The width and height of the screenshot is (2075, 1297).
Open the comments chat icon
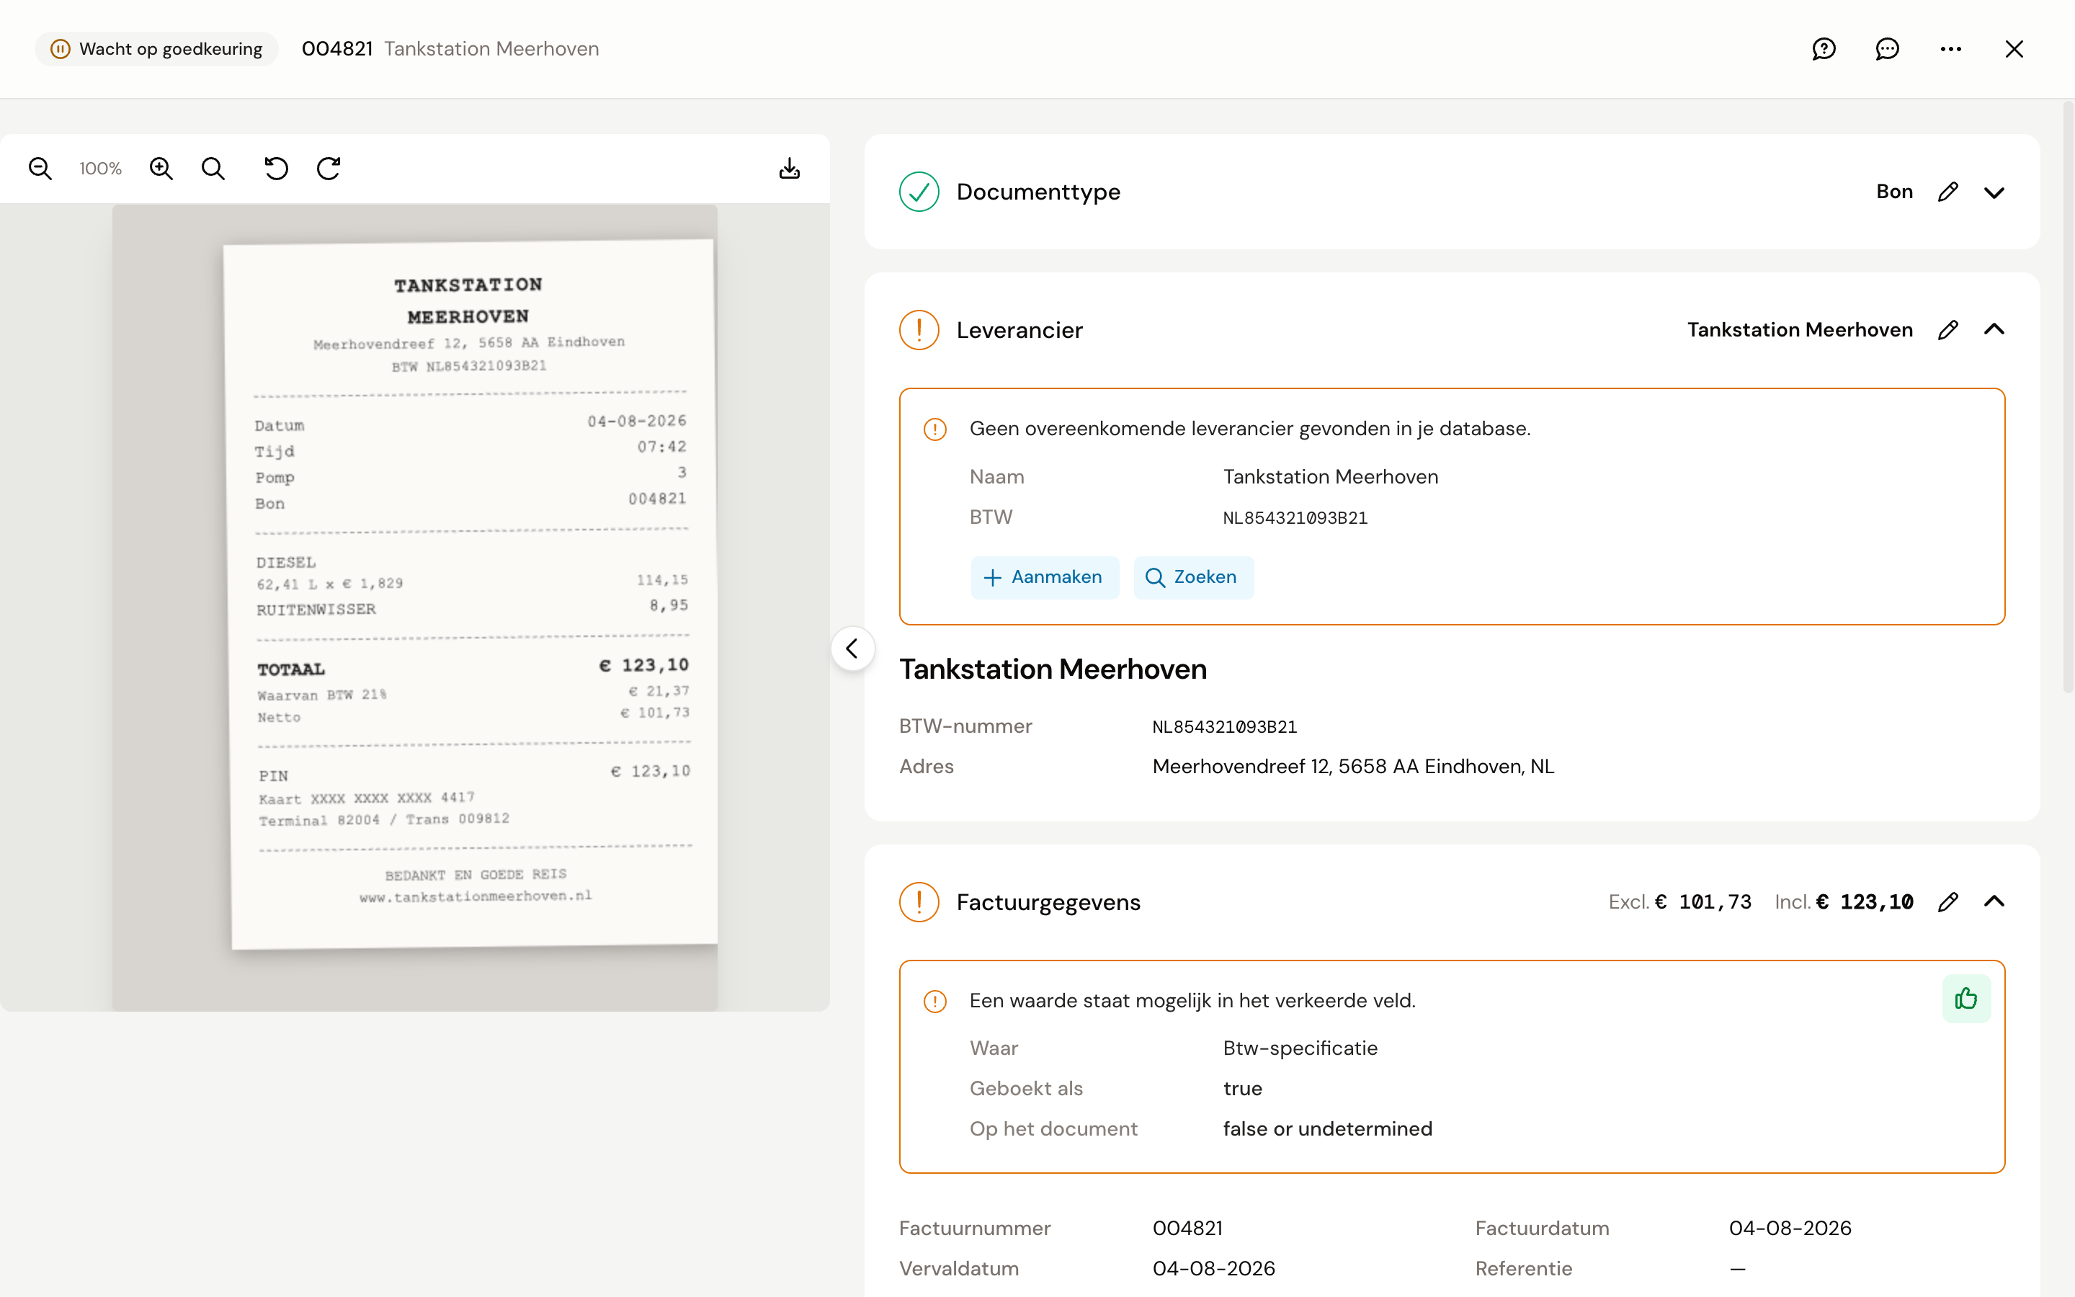1887,49
